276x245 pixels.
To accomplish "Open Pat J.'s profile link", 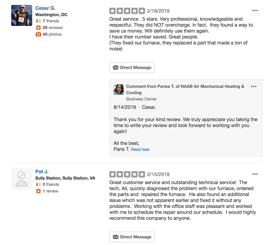I will [x=42, y=171].
